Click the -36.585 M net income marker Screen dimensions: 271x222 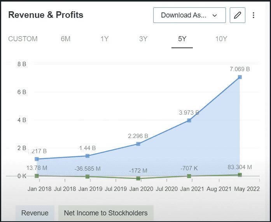coord(87,177)
